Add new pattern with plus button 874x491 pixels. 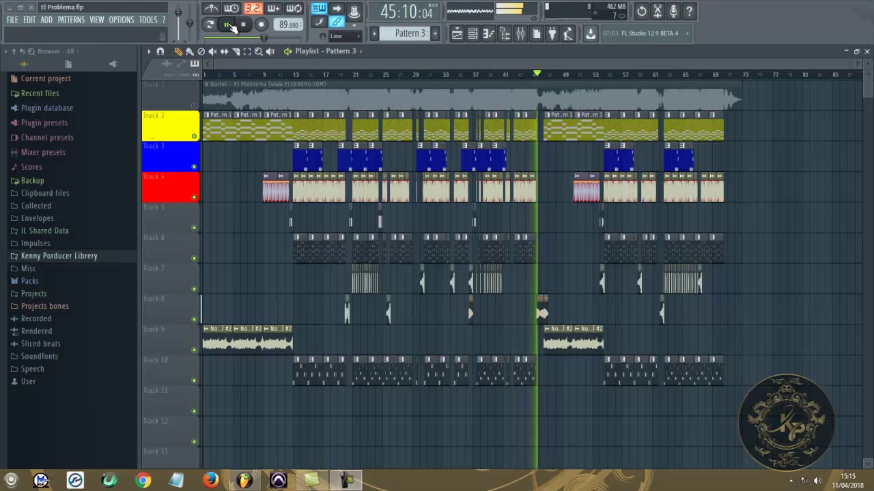[435, 33]
